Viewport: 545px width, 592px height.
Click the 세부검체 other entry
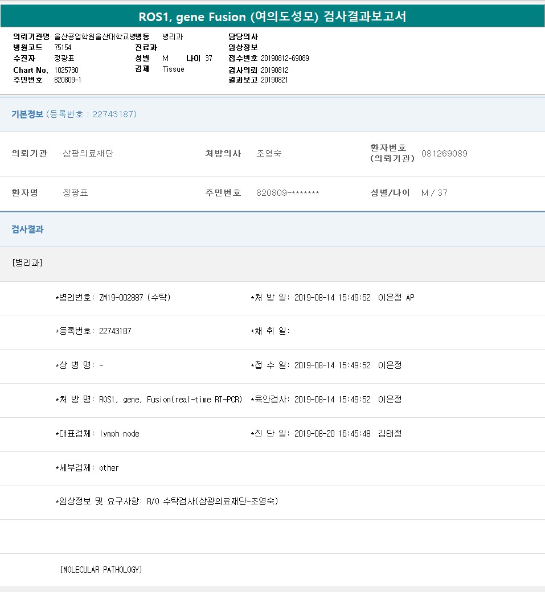tap(109, 468)
